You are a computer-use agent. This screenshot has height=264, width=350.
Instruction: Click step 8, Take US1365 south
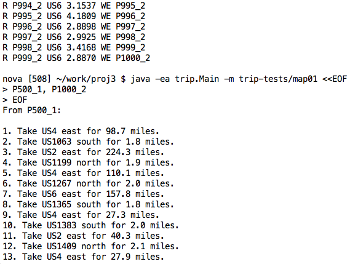[x=88, y=204]
